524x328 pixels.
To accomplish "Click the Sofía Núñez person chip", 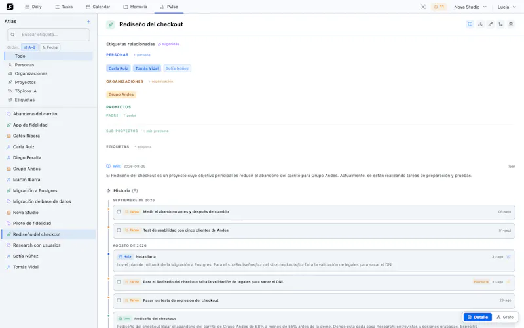I will 177,68.
